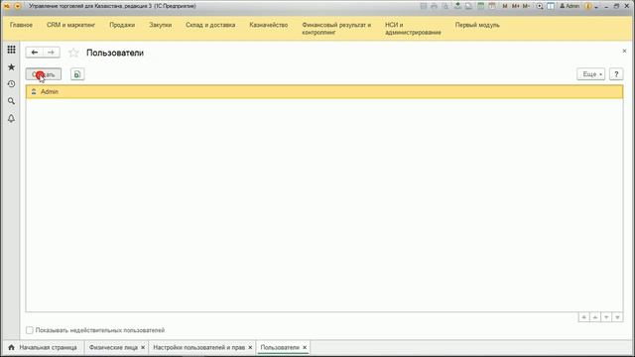Image resolution: width=635 pixels, height=357 pixels.
Task: Select the Admin user row
Action: 324,92
